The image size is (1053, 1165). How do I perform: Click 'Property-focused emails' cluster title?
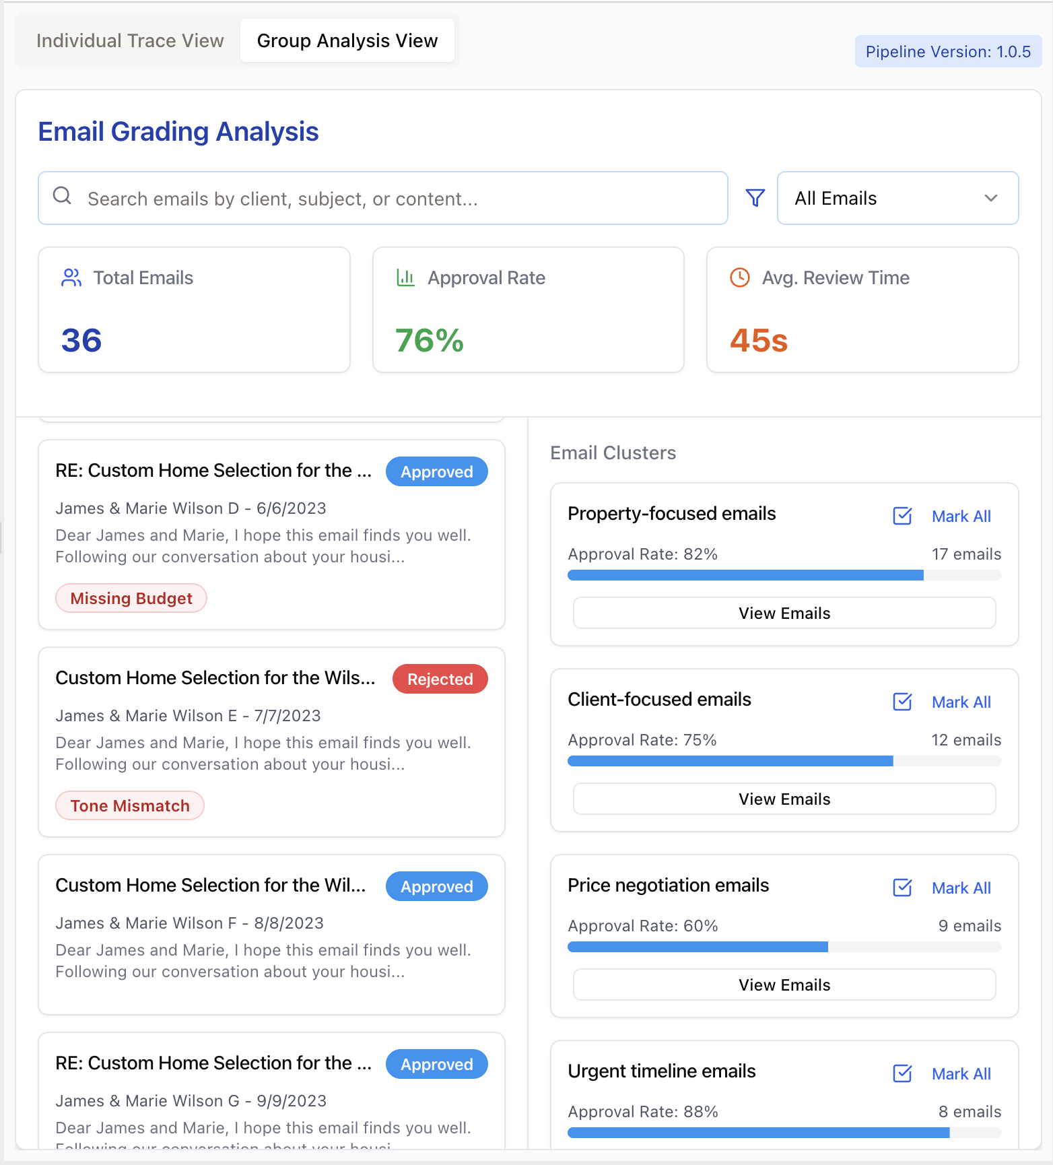[x=672, y=513]
